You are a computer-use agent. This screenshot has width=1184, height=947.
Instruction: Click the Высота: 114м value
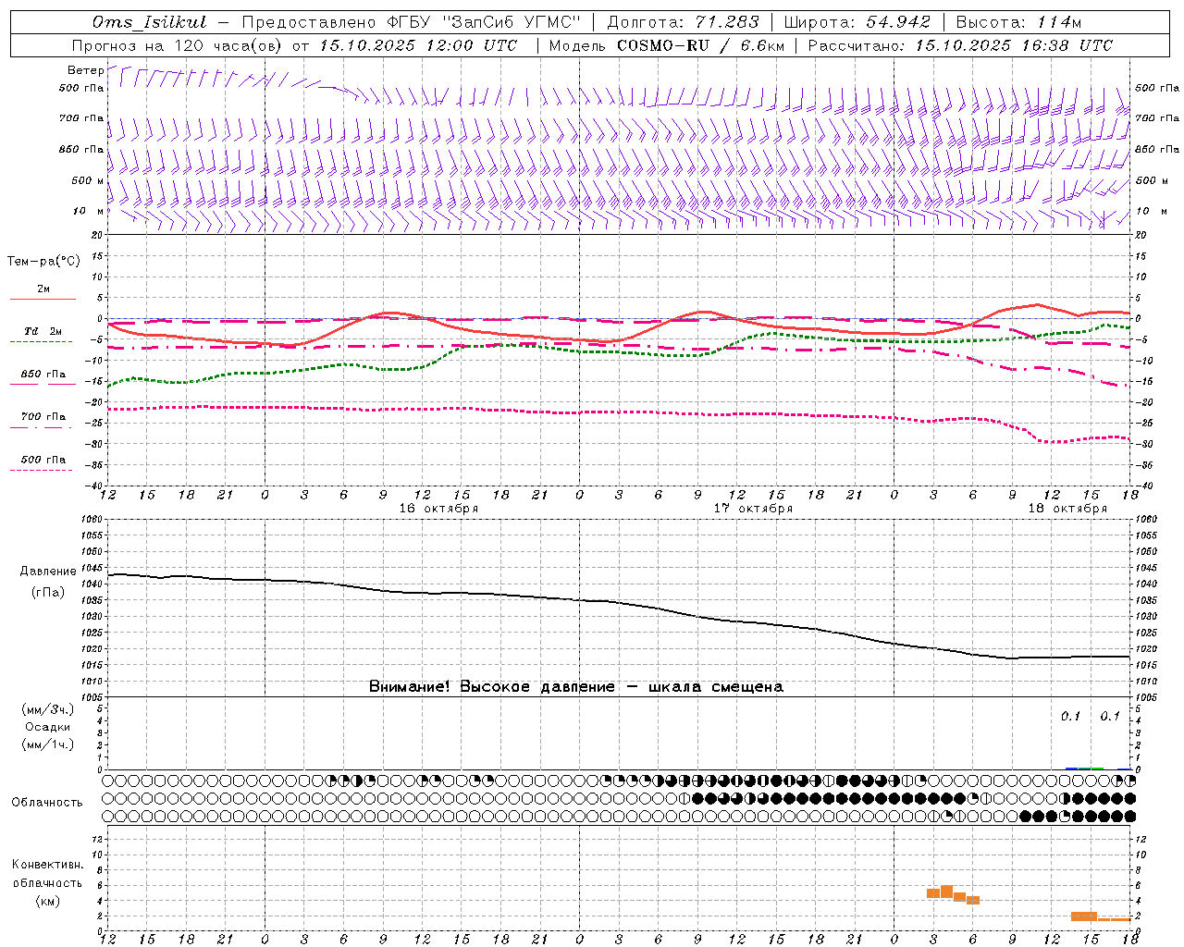pos(1018,22)
